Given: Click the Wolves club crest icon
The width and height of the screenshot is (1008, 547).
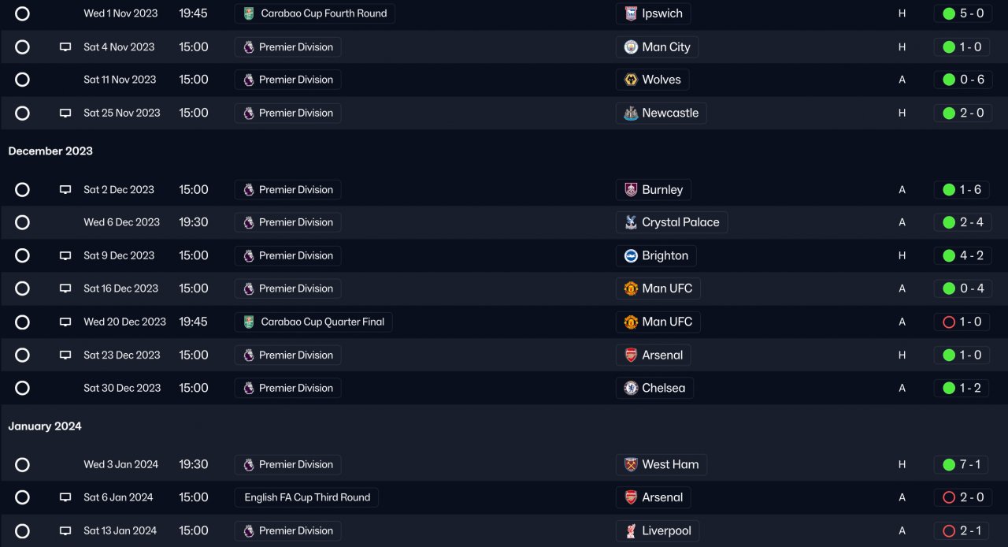Looking at the screenshot, I should coord(631,80).
